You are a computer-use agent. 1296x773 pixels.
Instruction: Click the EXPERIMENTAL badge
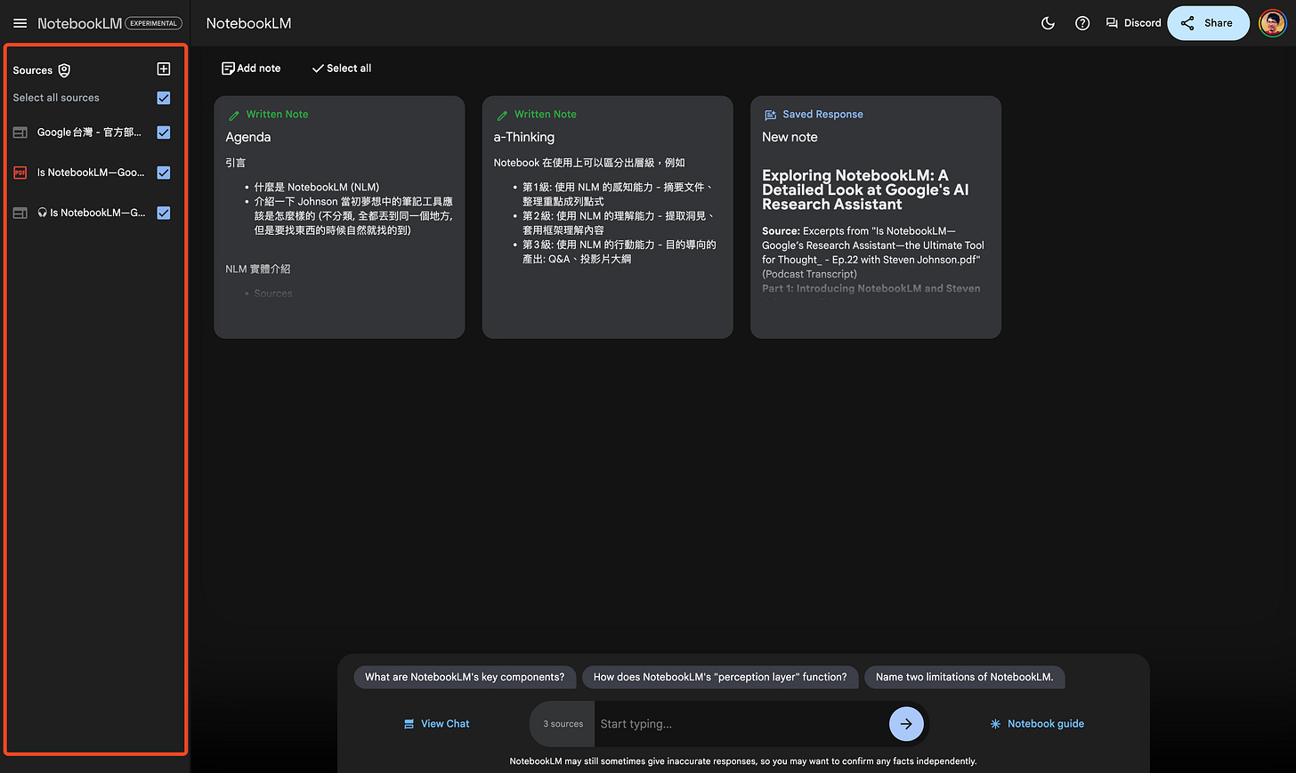tap(153, 23)
